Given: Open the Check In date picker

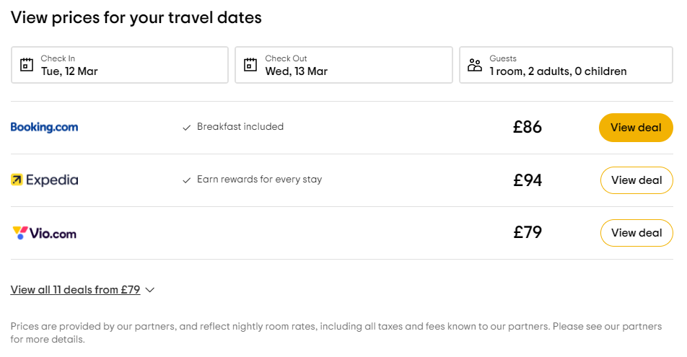Looking at the screenshot, I should [x=119, y=65].
